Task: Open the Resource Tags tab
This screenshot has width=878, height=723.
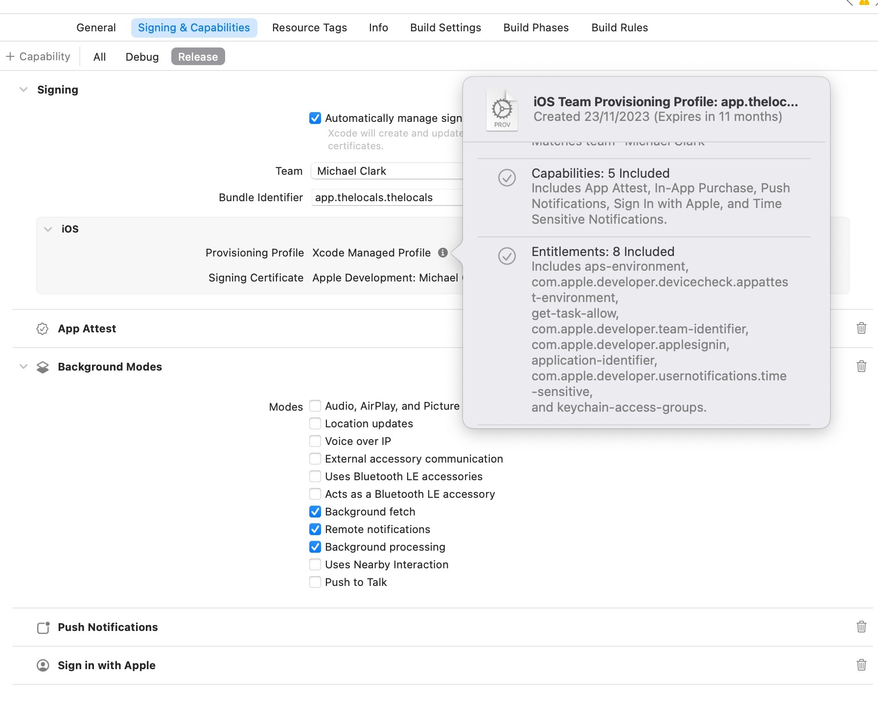Action: 309,27
